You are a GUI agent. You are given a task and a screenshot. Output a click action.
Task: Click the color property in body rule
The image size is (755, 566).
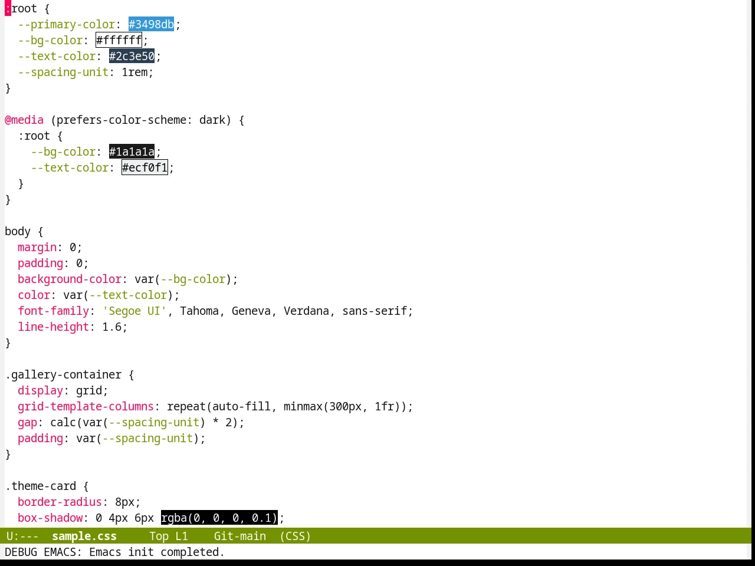[34, 295]
